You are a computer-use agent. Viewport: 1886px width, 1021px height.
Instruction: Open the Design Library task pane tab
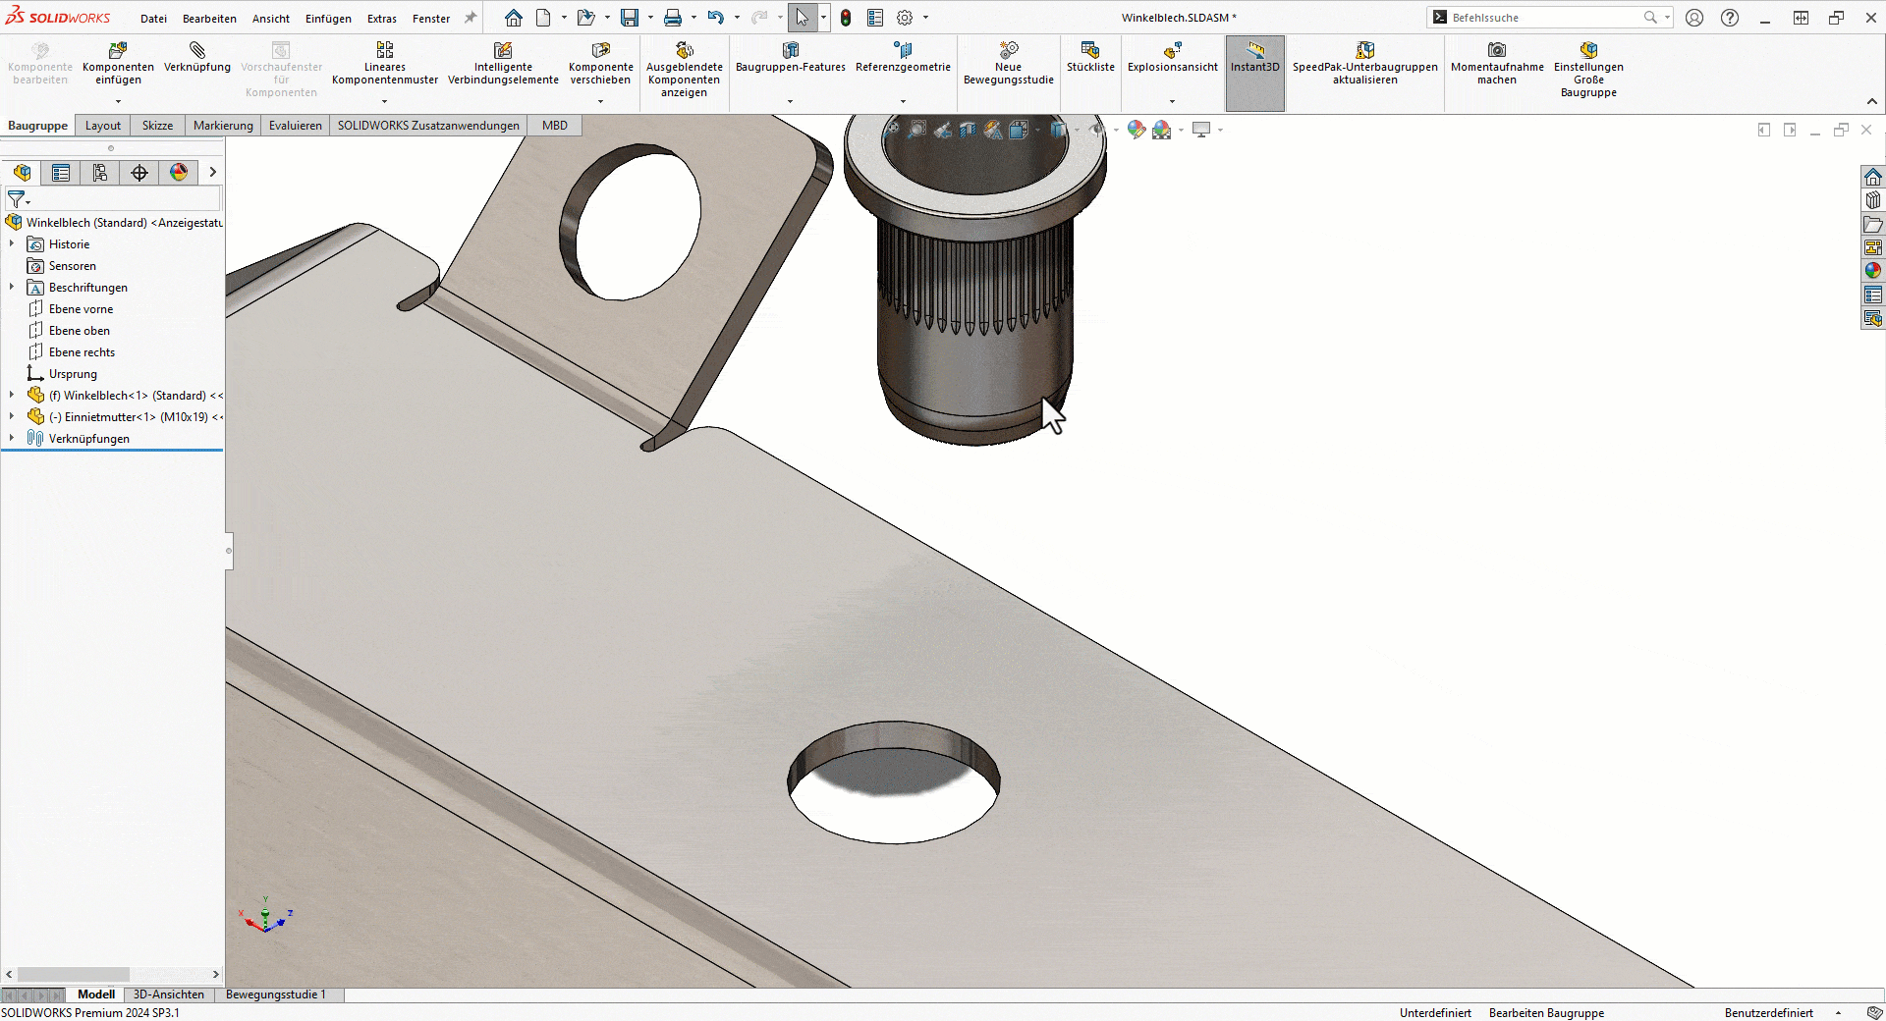(x=1873, y=200)
